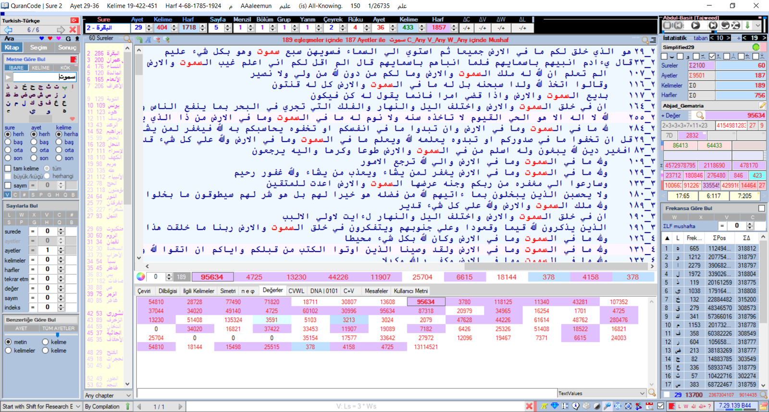Click the green download arrow icon
The height and width of the screenshot is (412, 769).
747,25
